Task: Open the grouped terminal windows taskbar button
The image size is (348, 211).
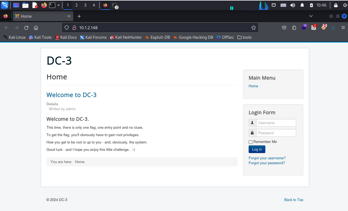Action: (115, 5)
